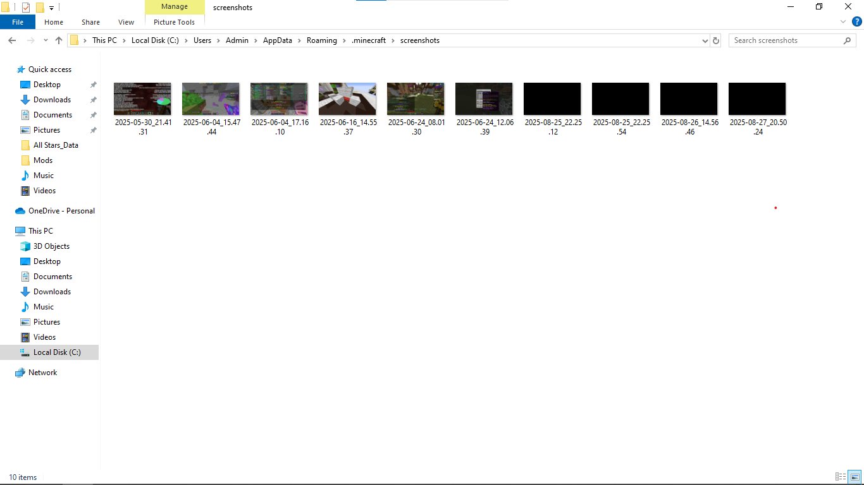Open Videos under This PC
This screenshot has width=864, height=485.
click(x=44, y=337)
